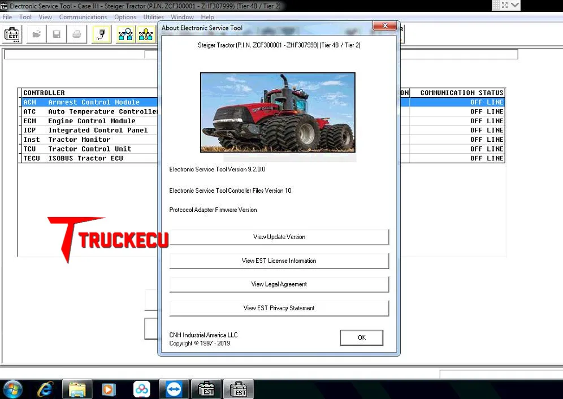
Task: Open Windows Explorer folder in taskbar
Action: tap(77, 389)
